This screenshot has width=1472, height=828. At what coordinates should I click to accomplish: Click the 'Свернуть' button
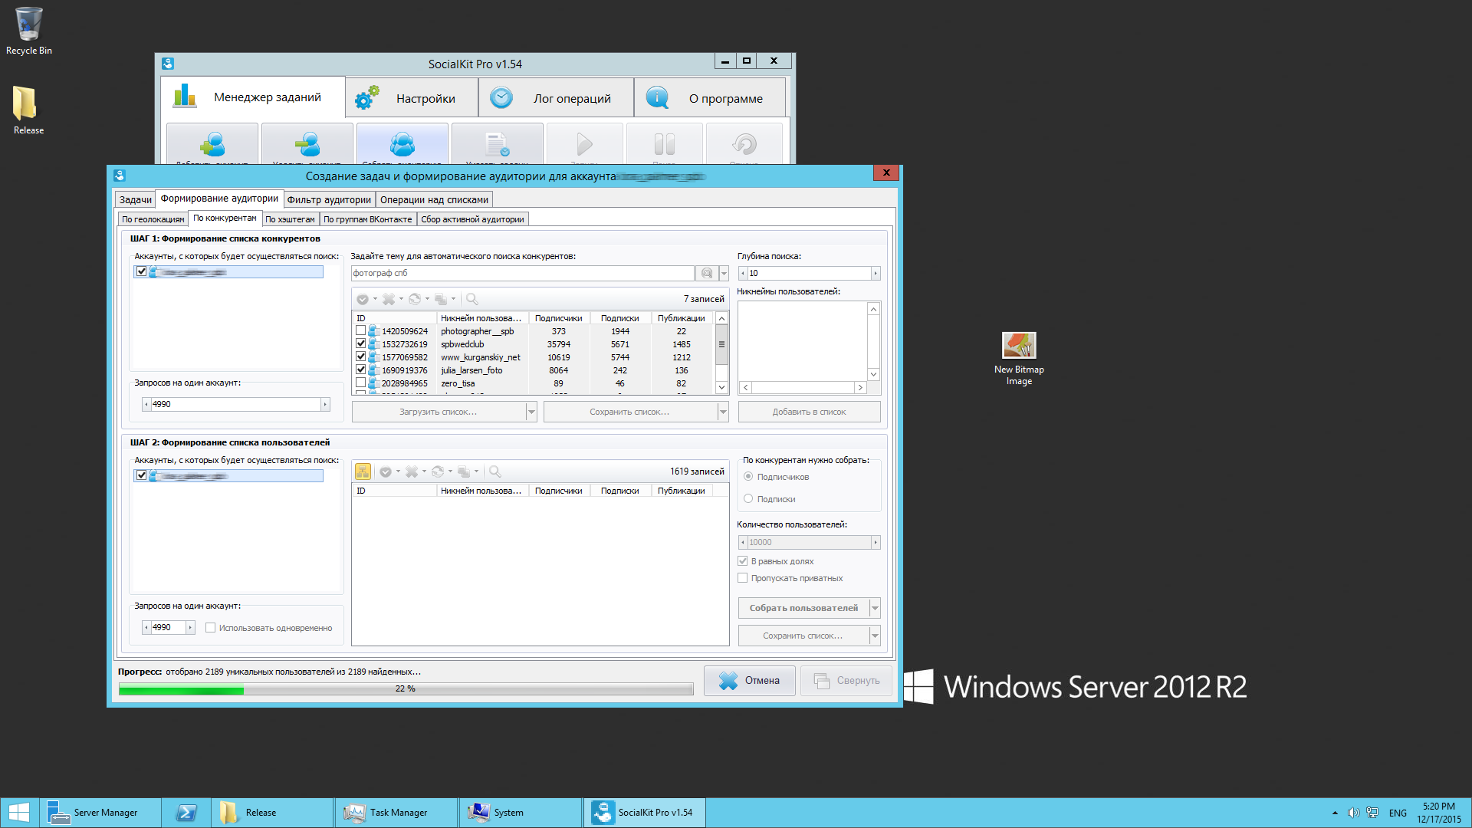(846, 681)
